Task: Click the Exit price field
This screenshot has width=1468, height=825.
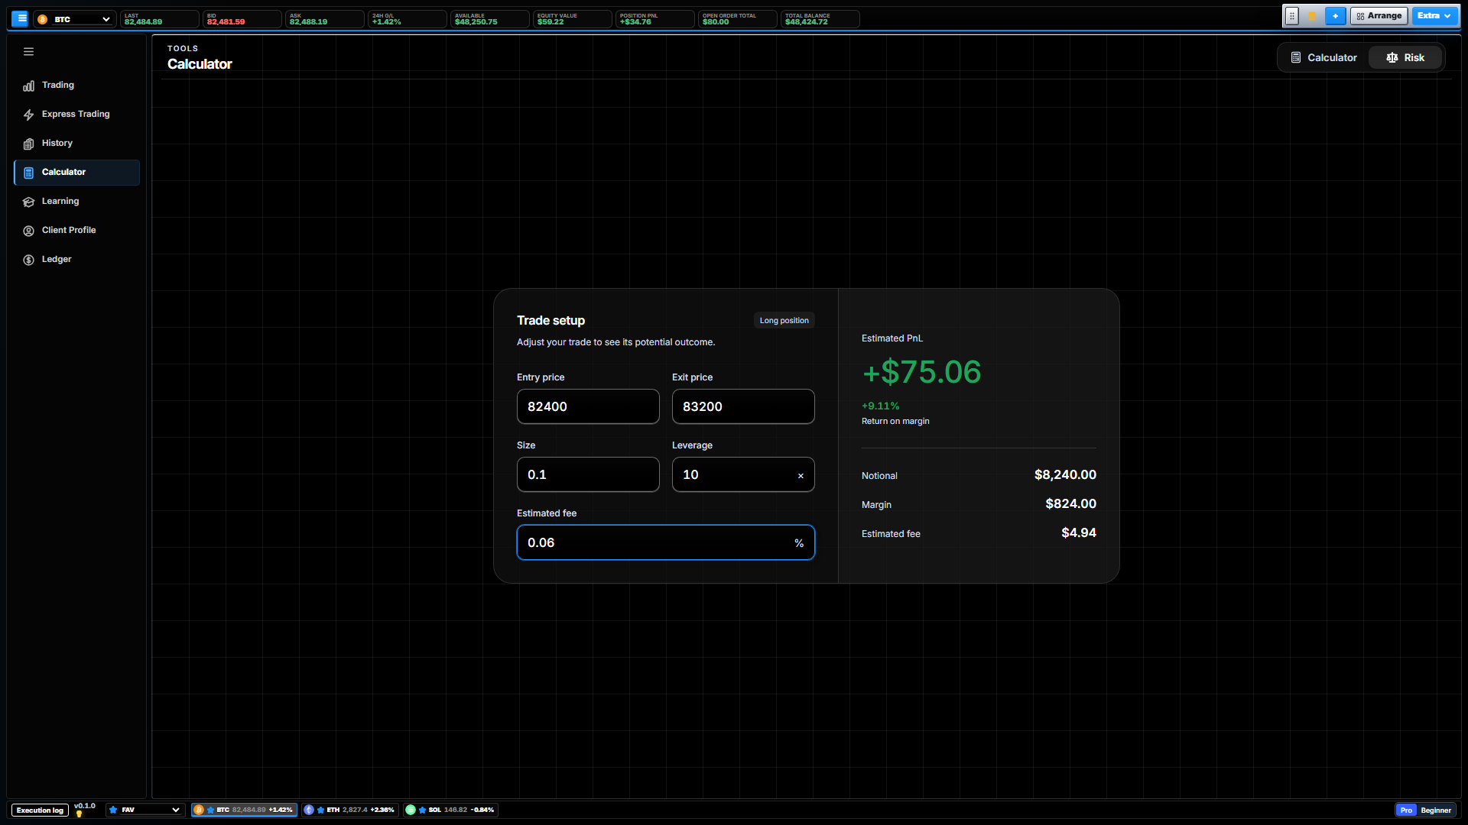Action: click(x=743, y=407)
